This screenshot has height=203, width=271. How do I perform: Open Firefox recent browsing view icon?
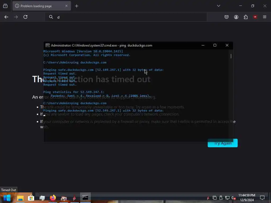coord(5,6)
